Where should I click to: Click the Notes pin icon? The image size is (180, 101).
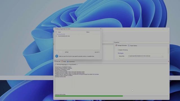(62, 61)
